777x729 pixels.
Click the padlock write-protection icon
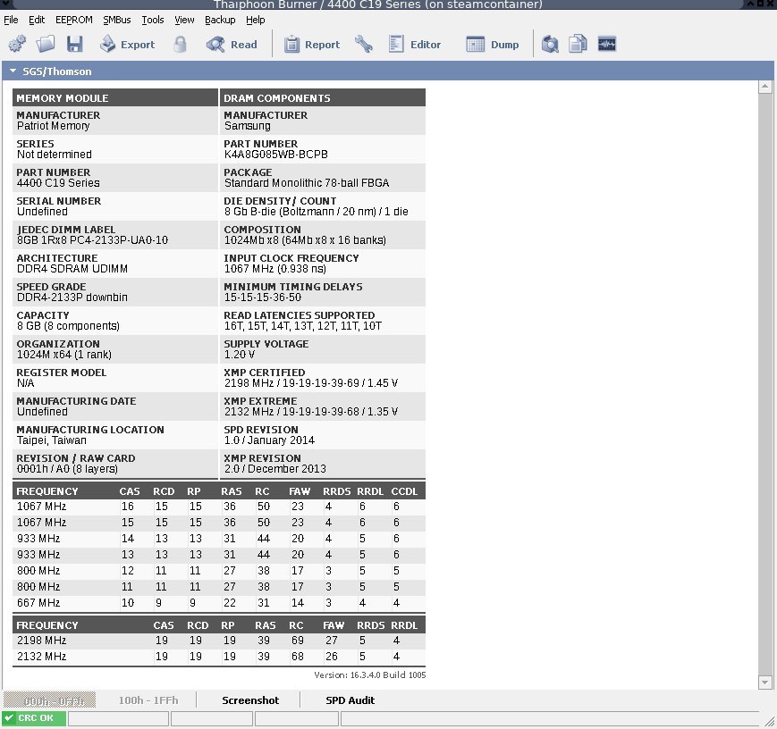pos(181,45)
